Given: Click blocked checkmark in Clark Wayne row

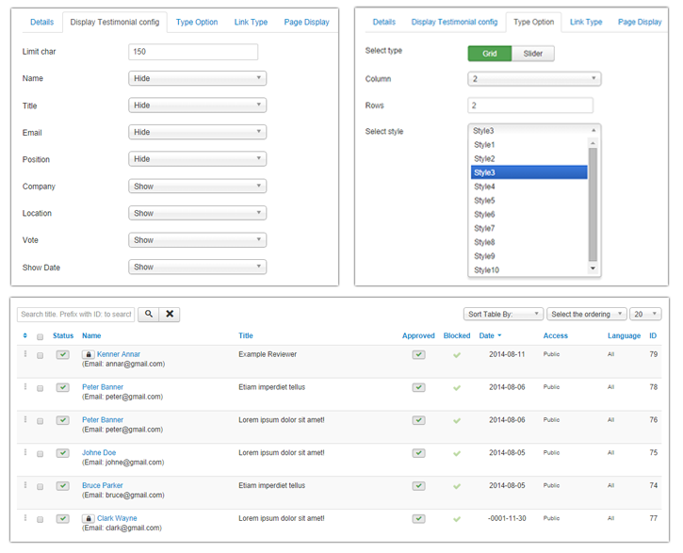Looking at the screenshot, I should [x=457, y=519].
